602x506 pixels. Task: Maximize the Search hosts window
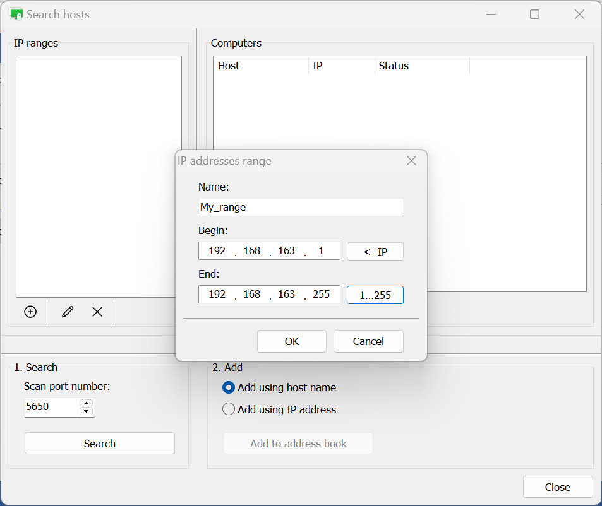(x=534, y=14)
